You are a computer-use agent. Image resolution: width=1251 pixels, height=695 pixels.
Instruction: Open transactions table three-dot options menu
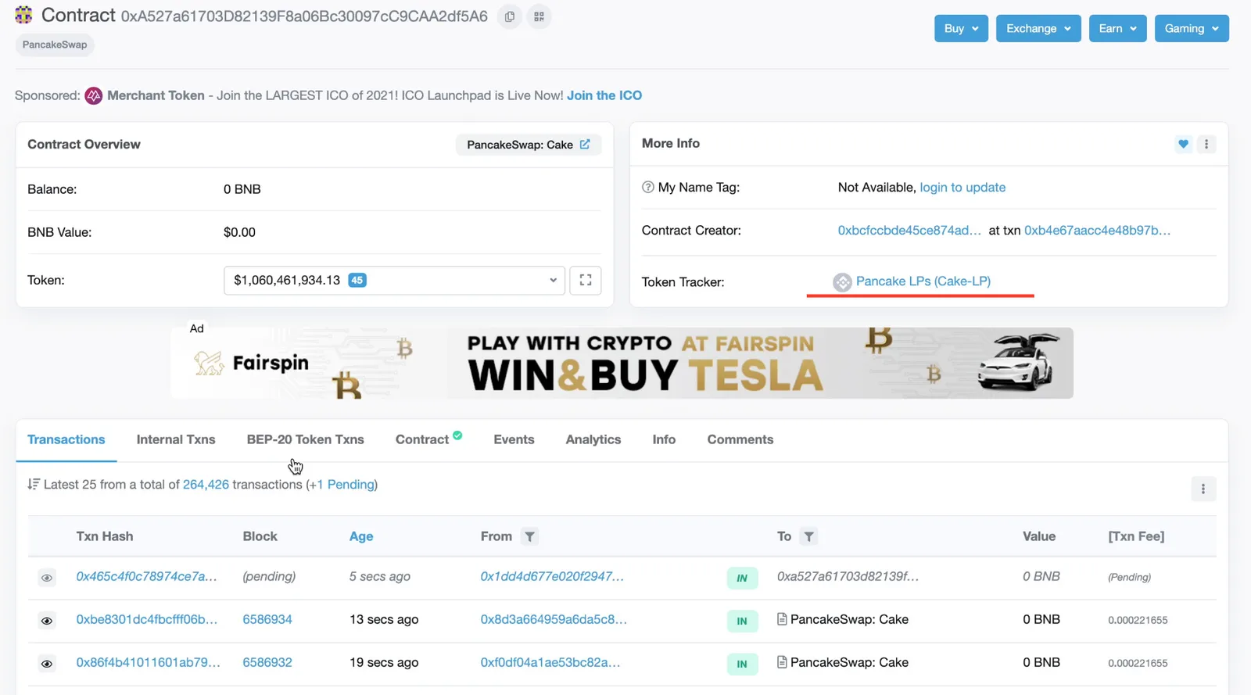click(x=1203, y=489)
